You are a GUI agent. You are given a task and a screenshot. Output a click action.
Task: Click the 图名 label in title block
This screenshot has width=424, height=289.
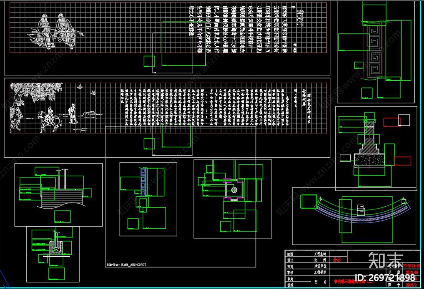click(320, 281)
